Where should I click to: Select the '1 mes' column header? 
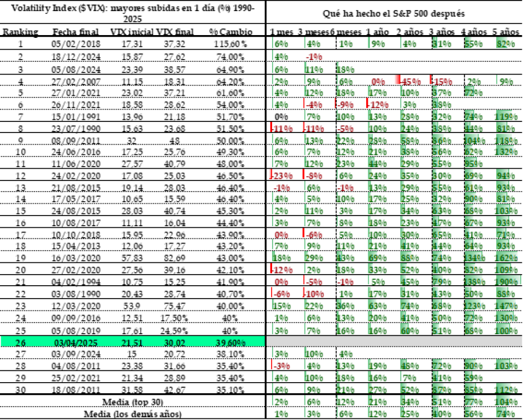[x=281, y=32]
